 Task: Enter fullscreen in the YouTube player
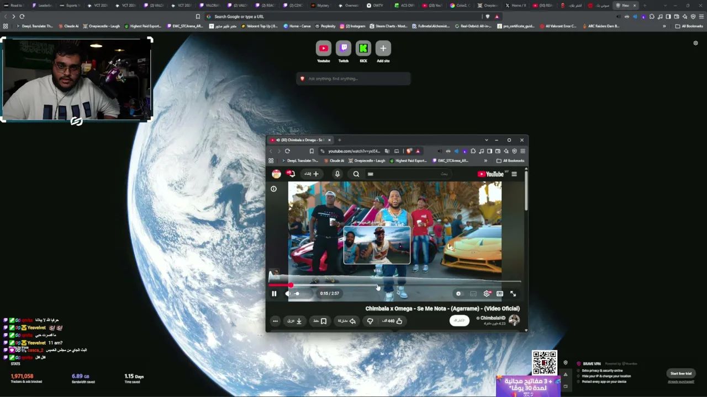[513, 294]
